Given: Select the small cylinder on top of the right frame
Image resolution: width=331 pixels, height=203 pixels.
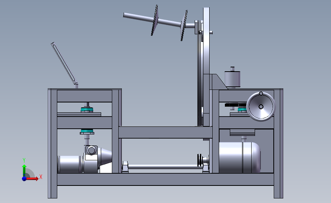Looking at the screenshot, I should (x=232, y=79).
